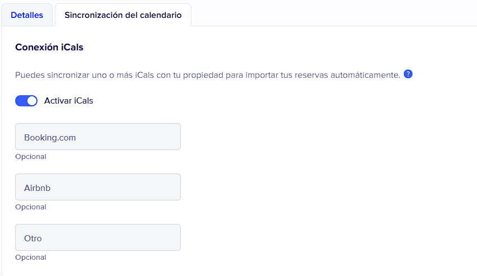Disable the Activar iCals switch

click(26, 101)
